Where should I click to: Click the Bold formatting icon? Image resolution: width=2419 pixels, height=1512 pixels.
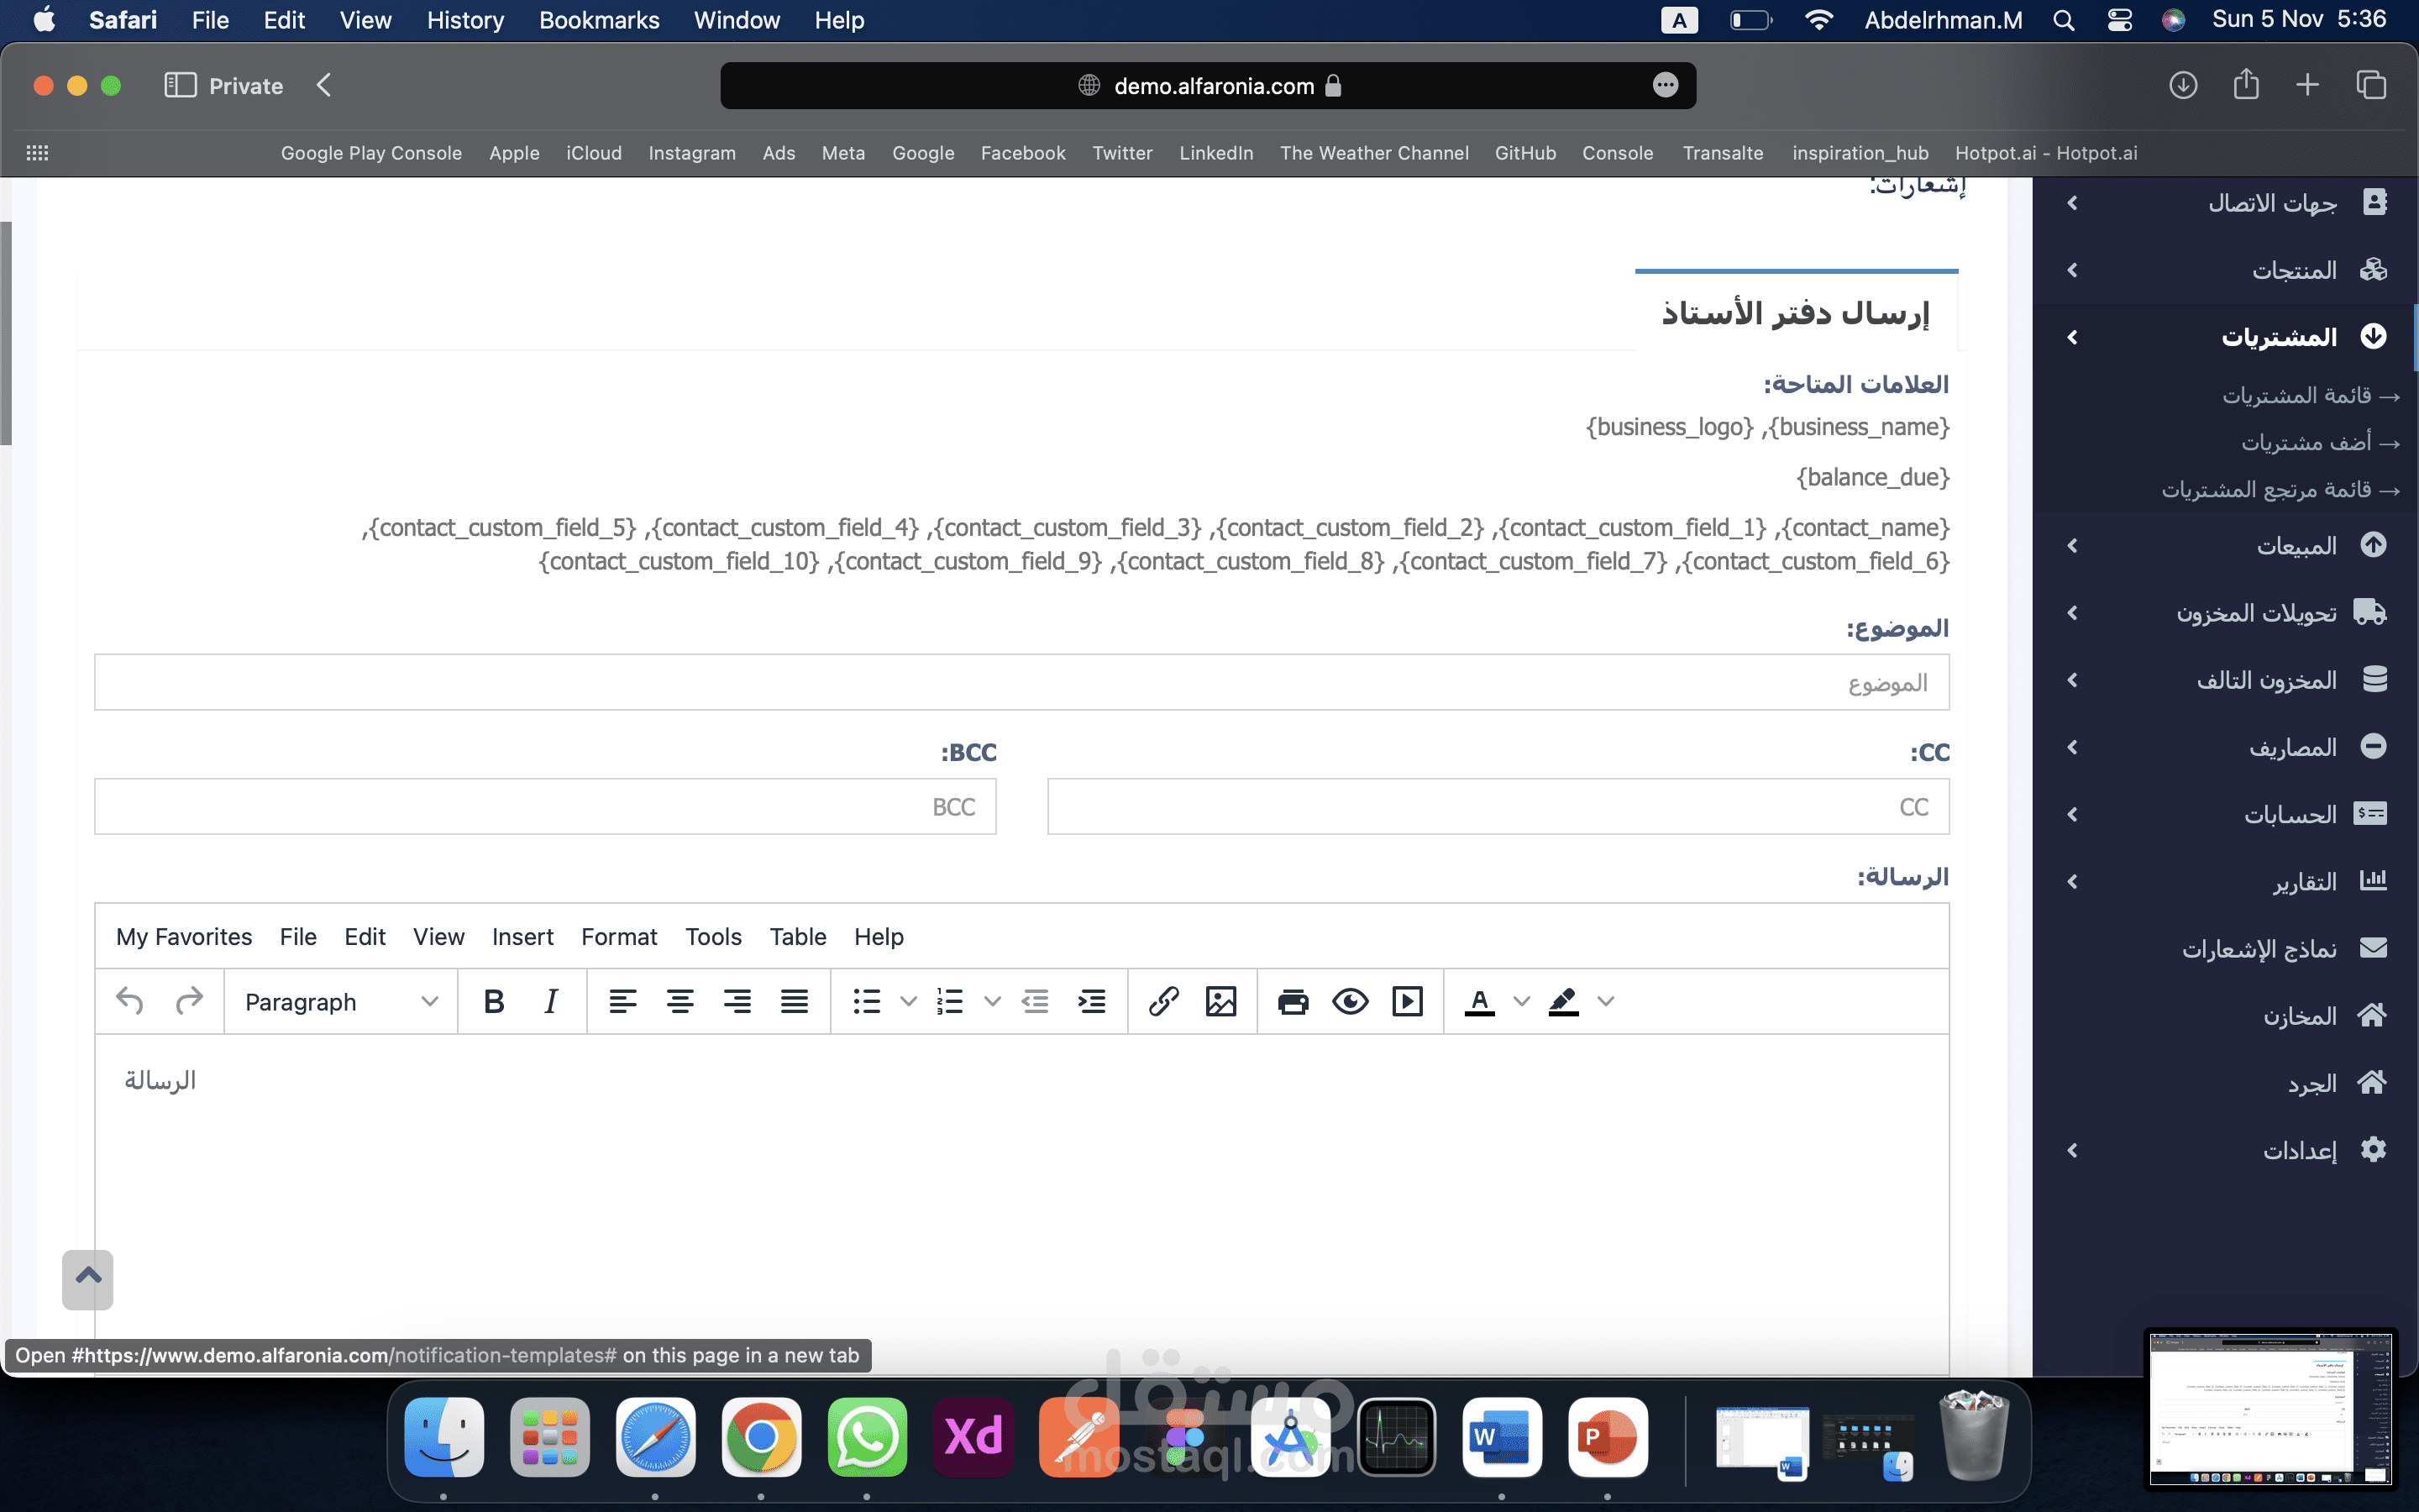point(494,1001)
